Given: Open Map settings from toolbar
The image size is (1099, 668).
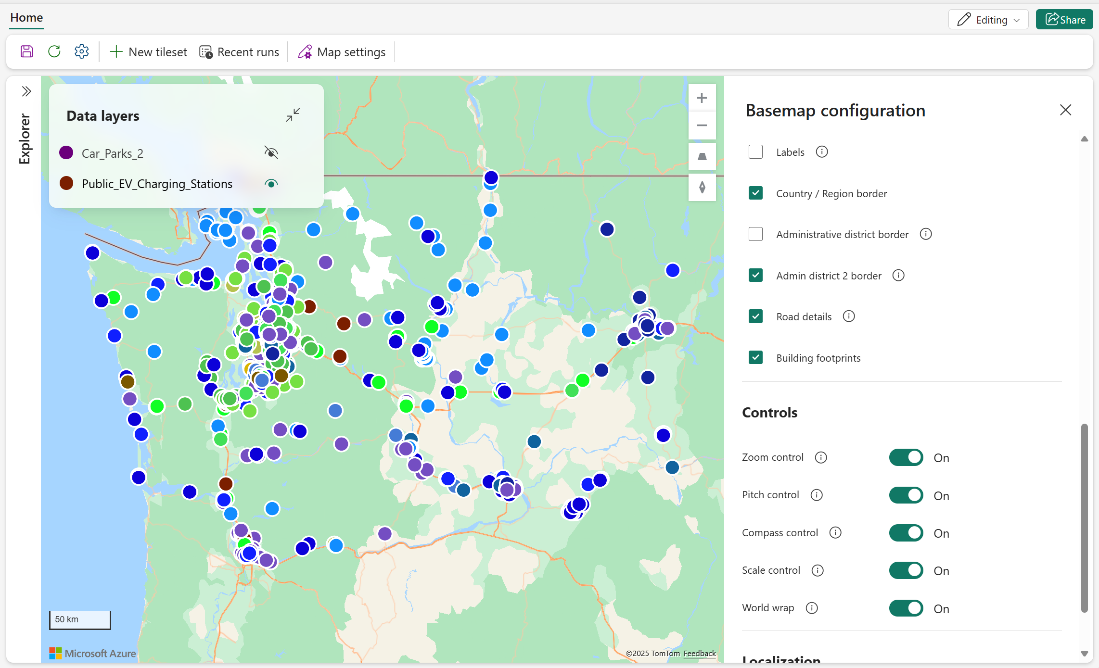Looking at the screenshot, I should click(342, 52).
